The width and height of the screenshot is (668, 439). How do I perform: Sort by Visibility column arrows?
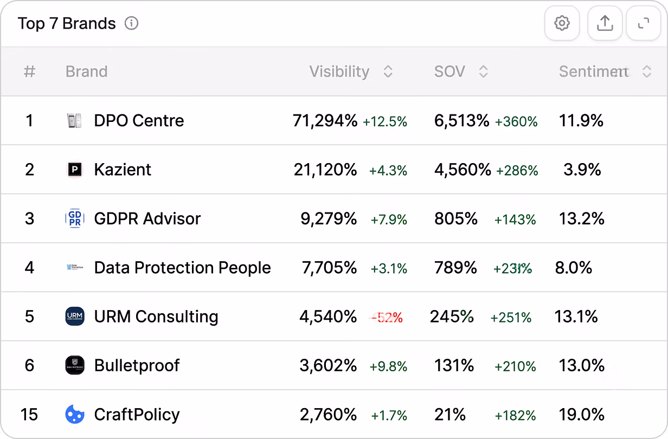388,72
